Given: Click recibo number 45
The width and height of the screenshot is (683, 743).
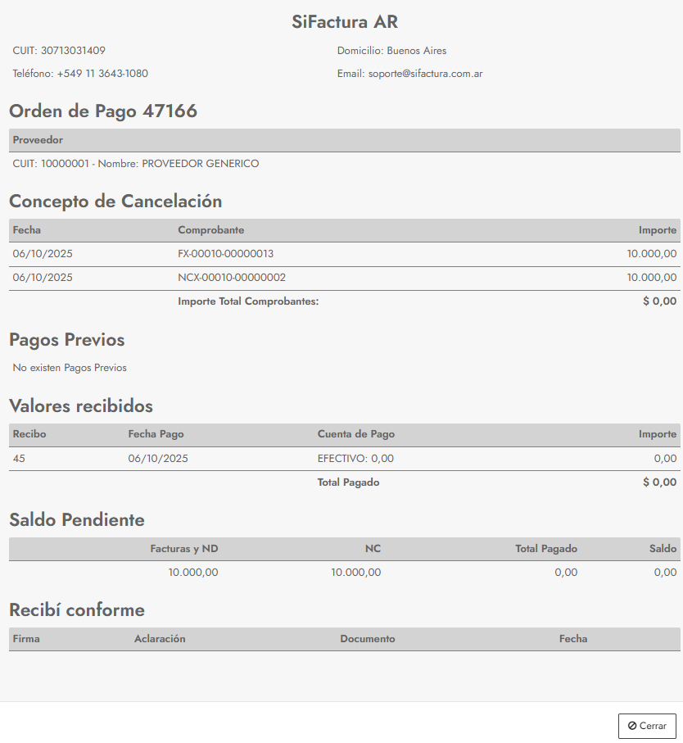Looking at the screenshot, I should click(x=19, y=459).
